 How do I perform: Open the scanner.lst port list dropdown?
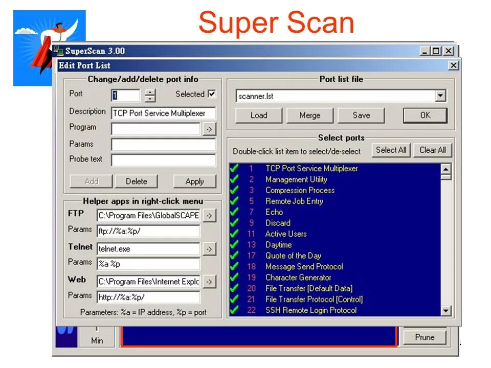[440, 96]
